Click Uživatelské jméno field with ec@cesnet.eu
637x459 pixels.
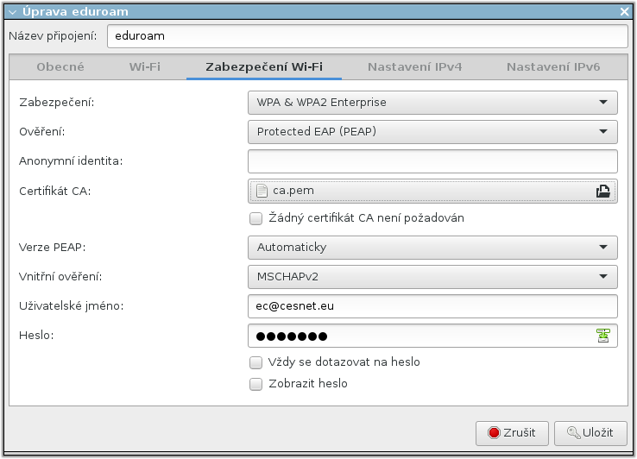432,306
